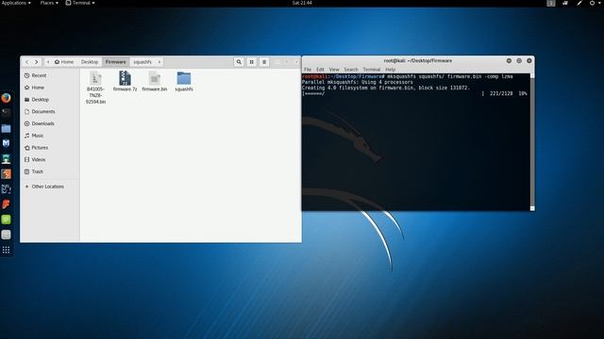Open the Places menu
Image resolution: width=604 pixels, height=339 pixels.
click(x=49, y=3)
